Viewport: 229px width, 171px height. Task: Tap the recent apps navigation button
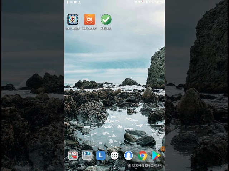136,167
